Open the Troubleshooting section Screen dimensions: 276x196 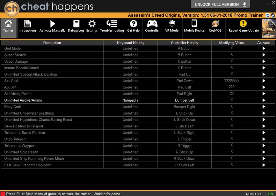(x=112, y=26)
